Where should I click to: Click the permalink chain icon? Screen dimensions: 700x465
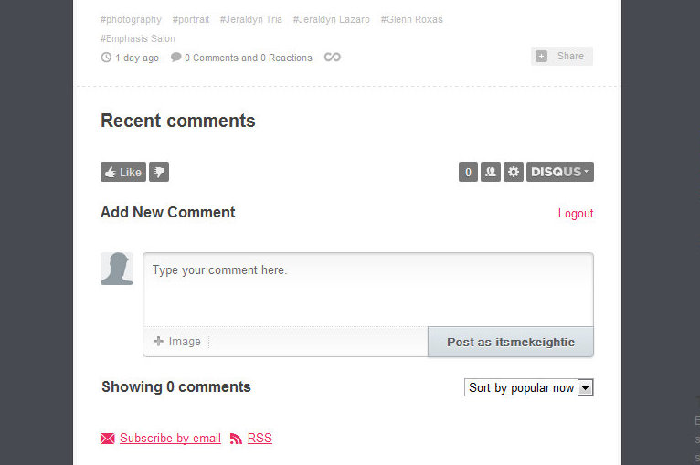point(332,58)
